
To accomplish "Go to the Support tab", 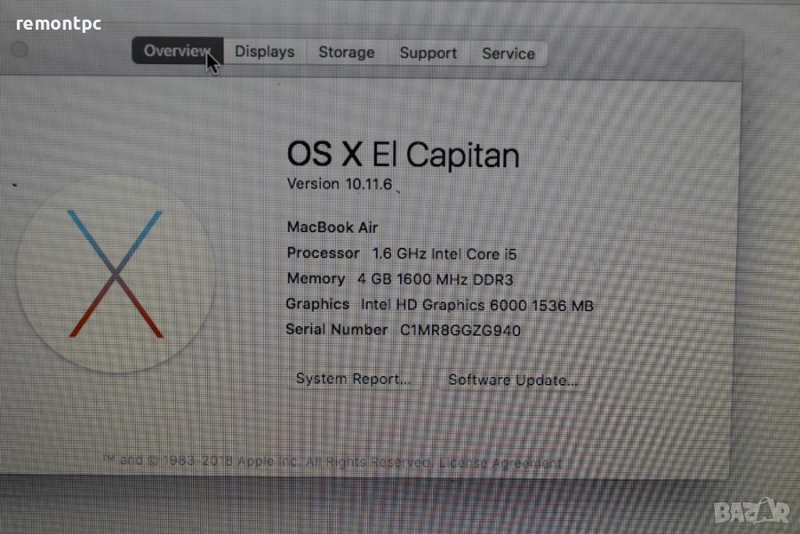I will point(428,53).
